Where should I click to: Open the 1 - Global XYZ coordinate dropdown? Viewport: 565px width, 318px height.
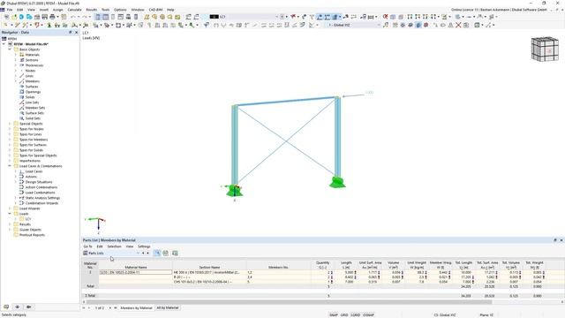379,25
